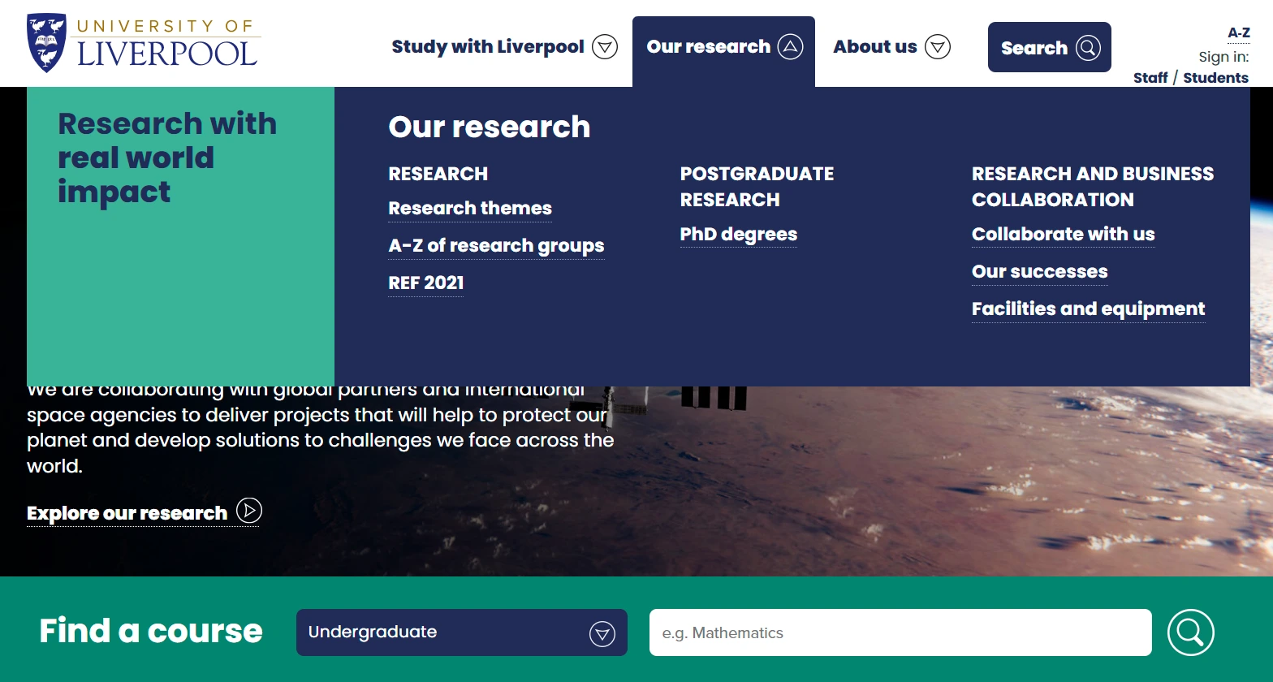Sign in as Staff

[1150, 78]
